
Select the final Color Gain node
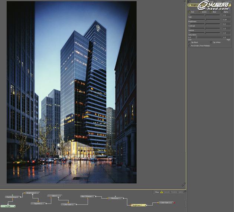click(x=166, y=203)
